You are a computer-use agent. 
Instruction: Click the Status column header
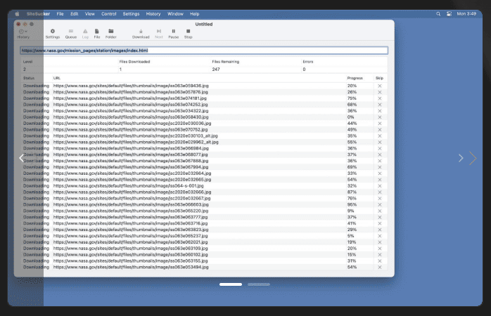point(29,78)
